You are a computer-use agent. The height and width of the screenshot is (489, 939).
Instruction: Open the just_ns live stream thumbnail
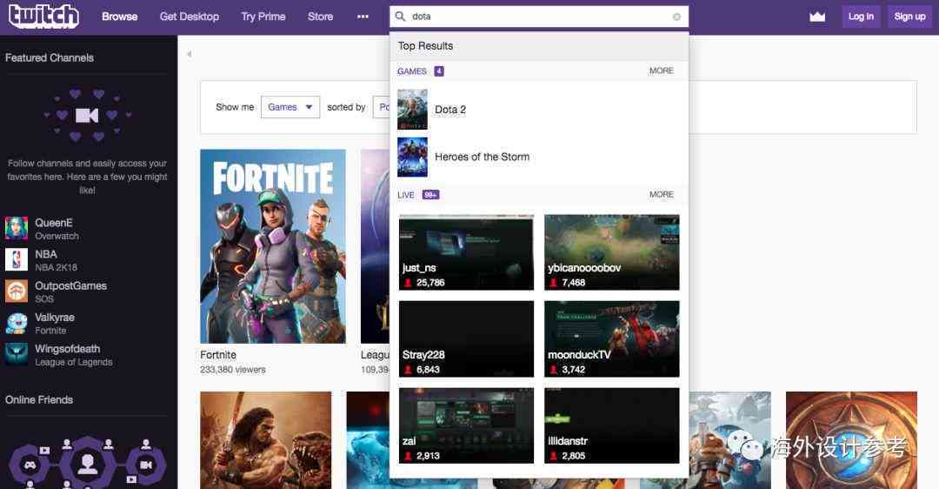pos(466,252)
